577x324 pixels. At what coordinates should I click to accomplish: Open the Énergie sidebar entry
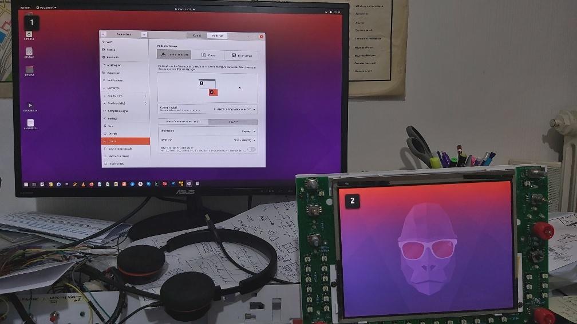(125, 134)
